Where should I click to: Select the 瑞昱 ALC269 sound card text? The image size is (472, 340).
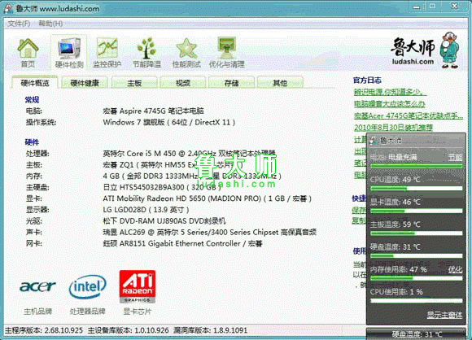point(209,233)
